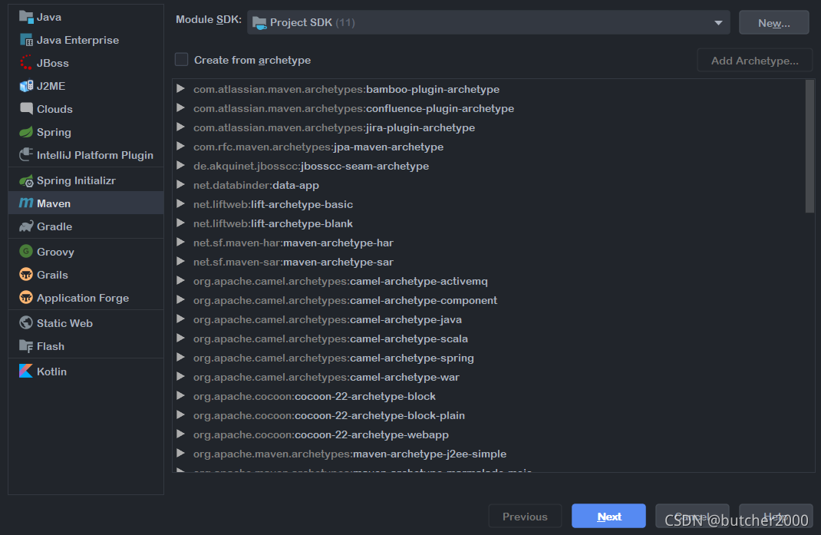This screenshot has height=535, width=821.
Task: Click the Previous button
Action: click(x=525, y=516)
